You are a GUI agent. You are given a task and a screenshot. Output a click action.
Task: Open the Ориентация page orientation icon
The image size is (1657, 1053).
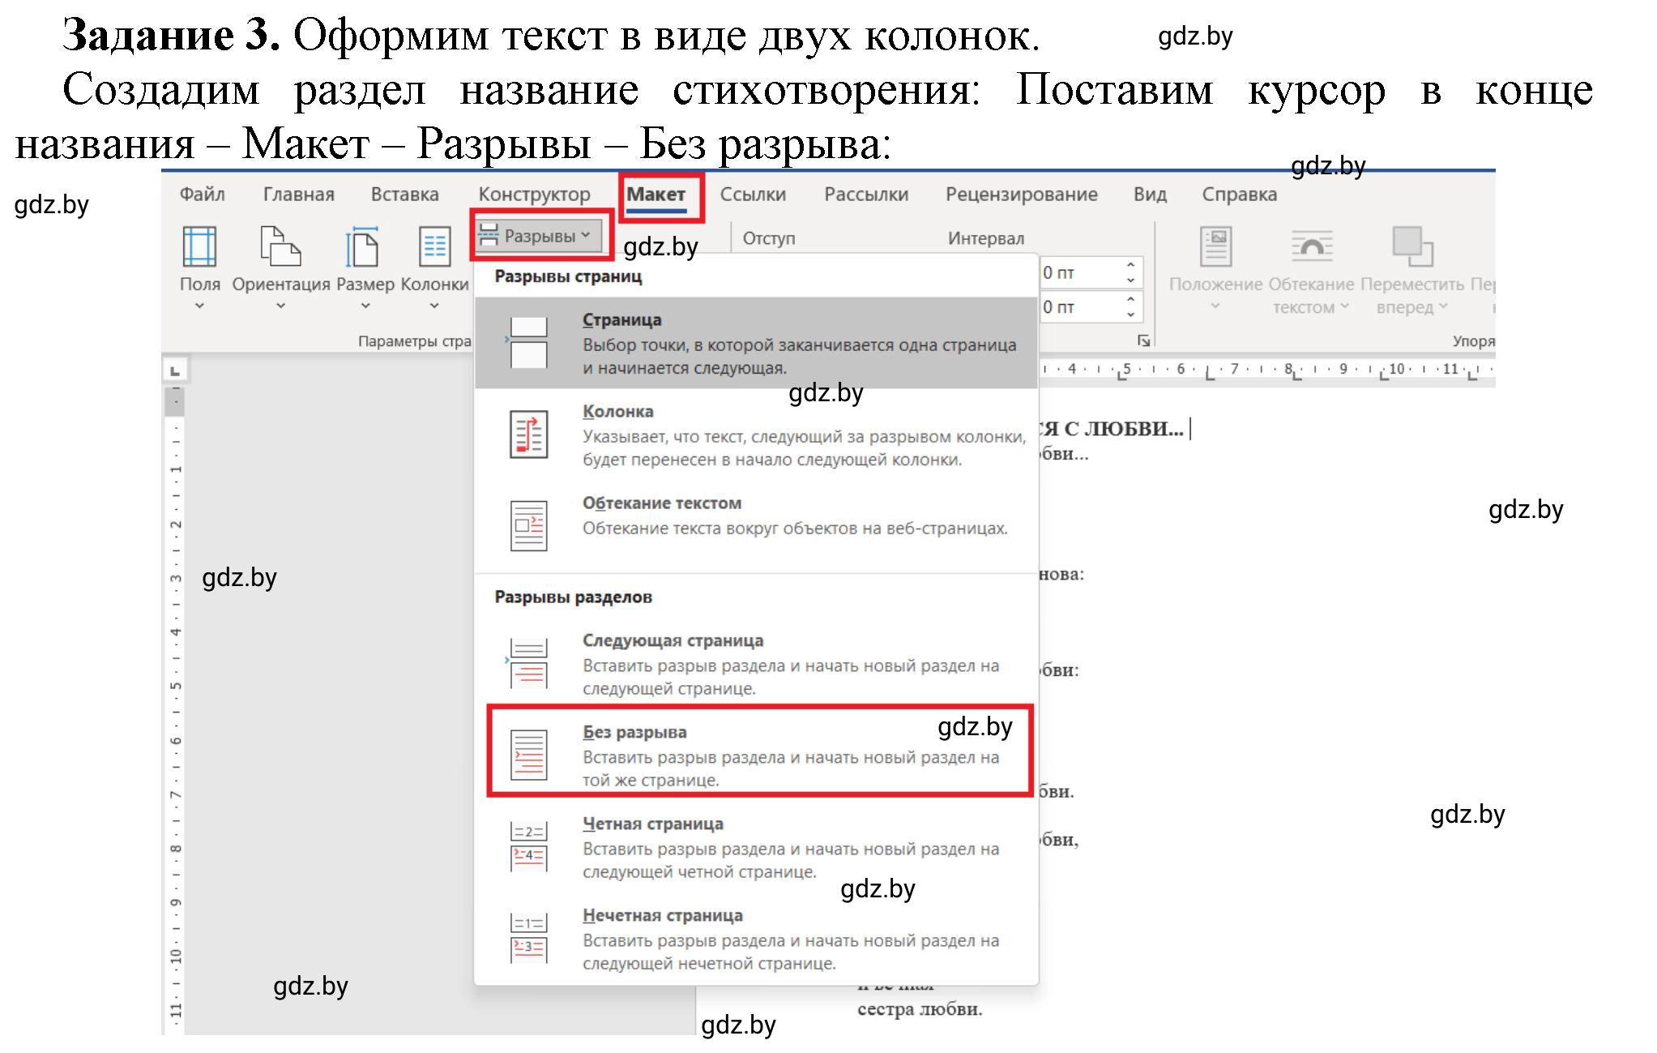tap(280, 246)
